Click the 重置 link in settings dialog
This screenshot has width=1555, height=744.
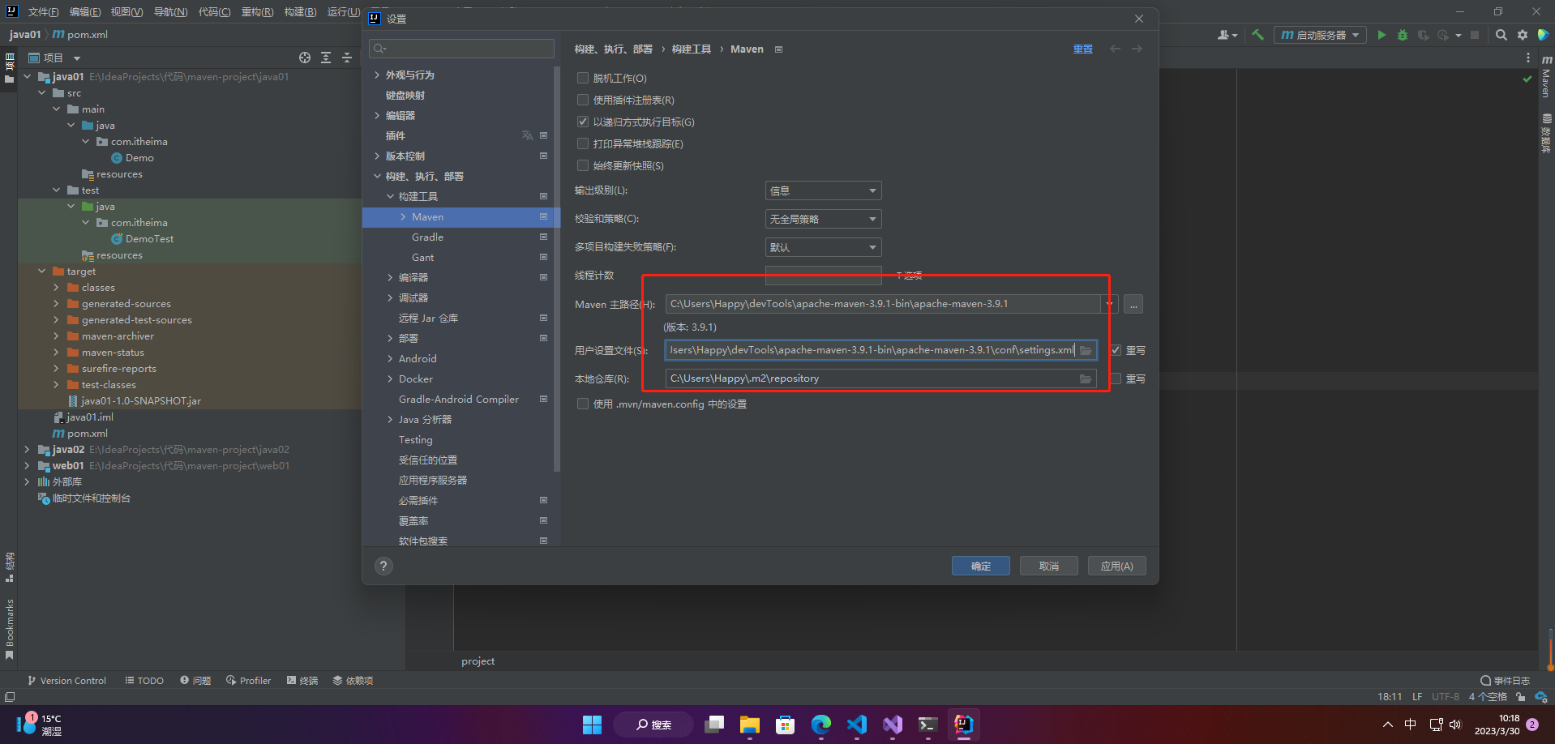[x=1083, y=49]
